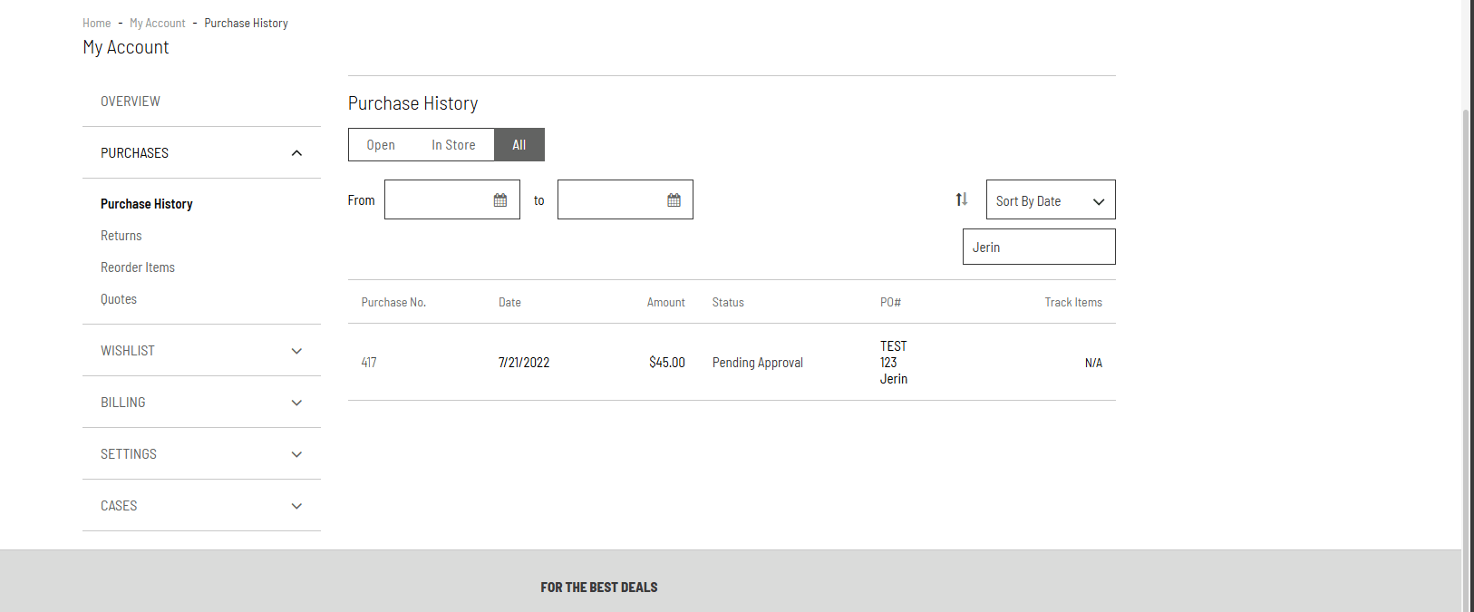The height and width of the screenshot is (612, 1474).
Task: Switch to the In Store tab
Action: tap(453, 145)
